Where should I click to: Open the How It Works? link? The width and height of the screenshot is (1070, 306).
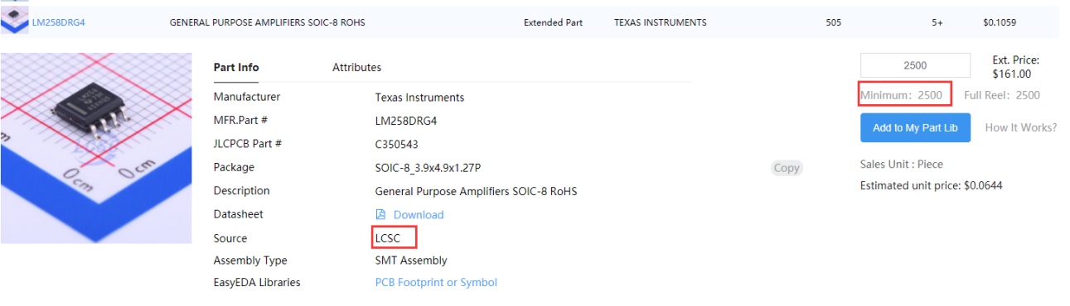pyautogui.click(x=1021, y=127)
